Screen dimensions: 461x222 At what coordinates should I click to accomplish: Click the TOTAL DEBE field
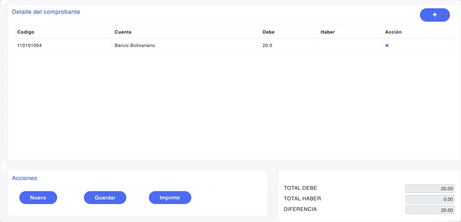tap(430, 188)
